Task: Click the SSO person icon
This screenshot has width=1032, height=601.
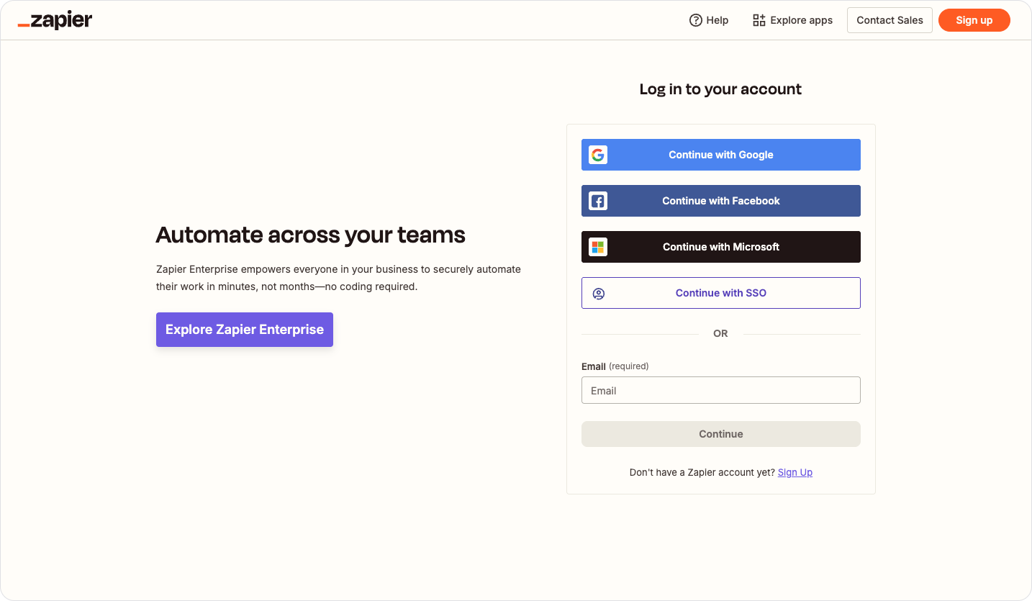Action: tap(598, 293)
